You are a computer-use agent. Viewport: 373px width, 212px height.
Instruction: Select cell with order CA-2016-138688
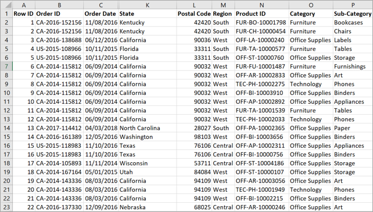click(59, 40)
